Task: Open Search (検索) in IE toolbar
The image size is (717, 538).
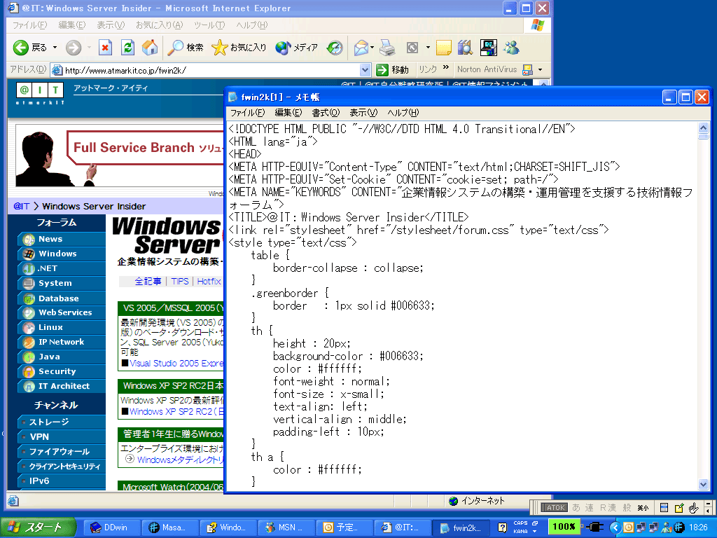Action: click(x=185, y=47)
